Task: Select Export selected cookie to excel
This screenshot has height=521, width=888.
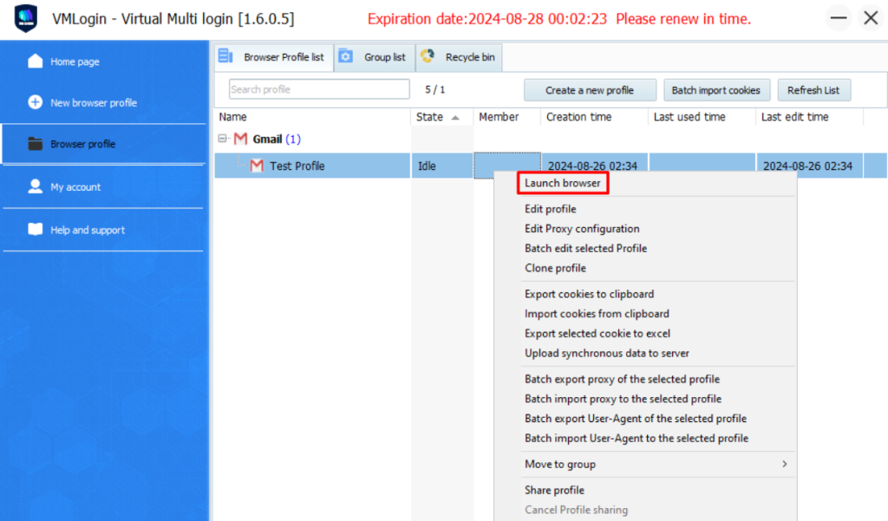Action: (x=597, y=334)
